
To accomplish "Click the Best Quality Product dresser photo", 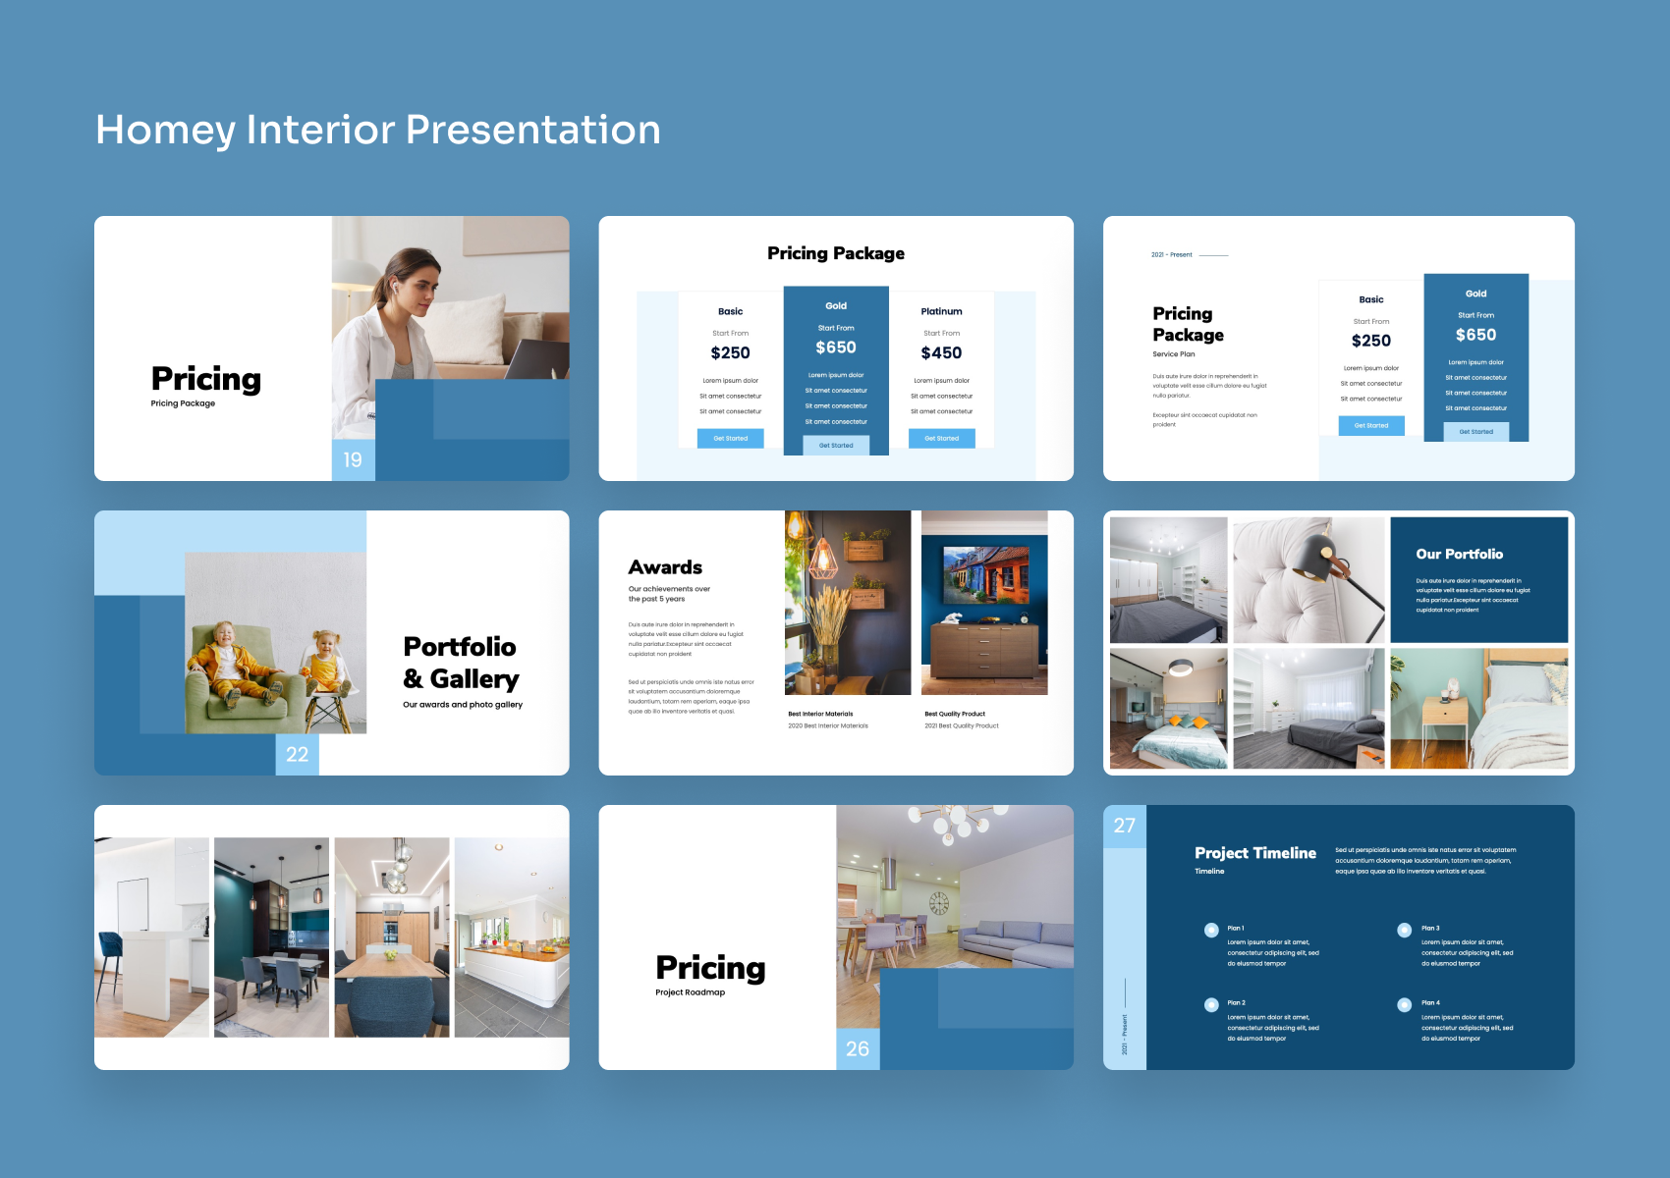I will (x=982, y=604).
